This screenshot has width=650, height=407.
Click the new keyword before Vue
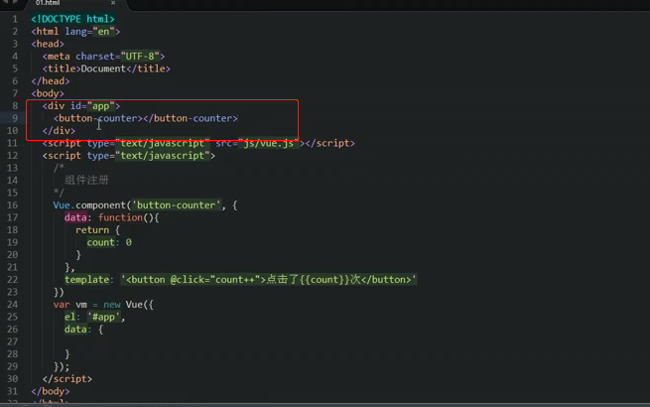[112, 305]
